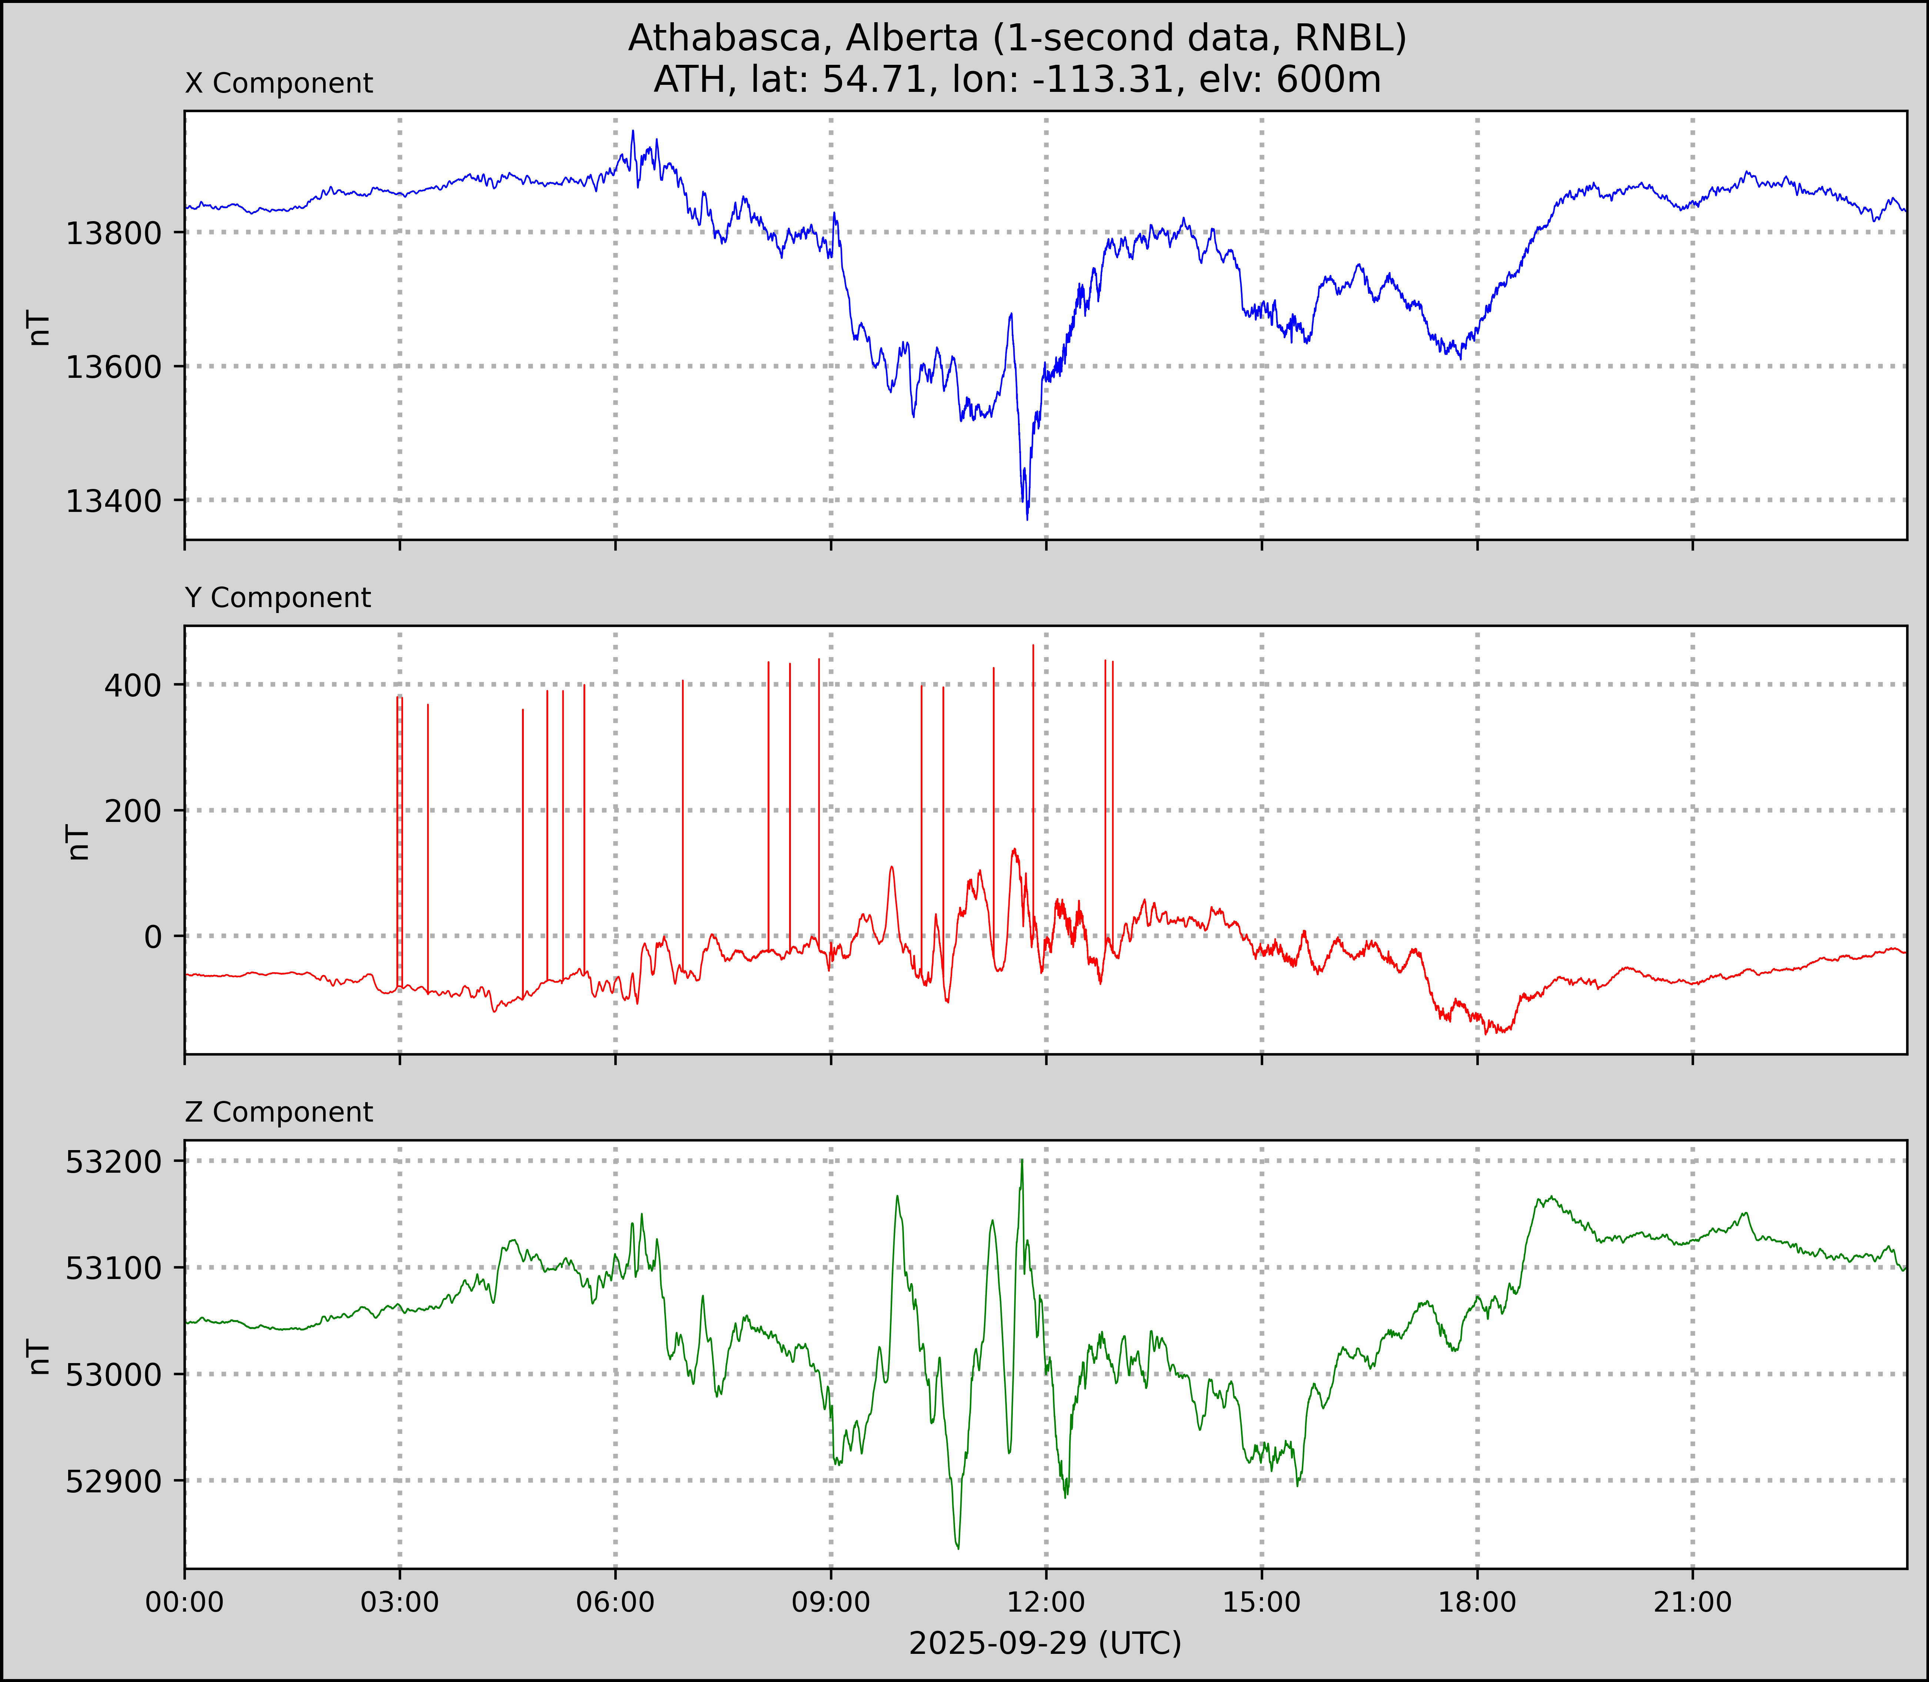Image resolution: width=1929 pixels, height=1682 pixels.
Task: Click the 400 tick label in the Y plot
Action: point(132,685)
